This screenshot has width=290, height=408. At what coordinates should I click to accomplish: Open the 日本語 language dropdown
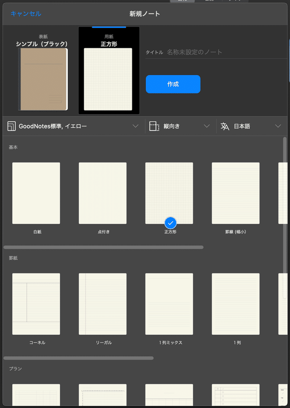[252, 126]
